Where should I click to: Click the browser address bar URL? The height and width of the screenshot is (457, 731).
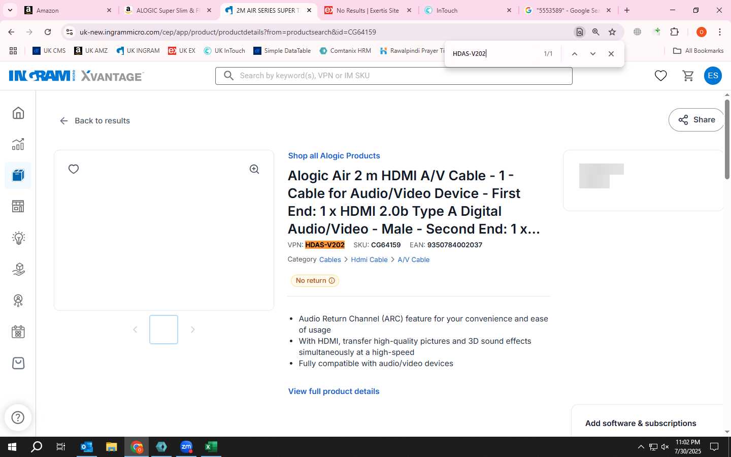click(x=228, y=32)
